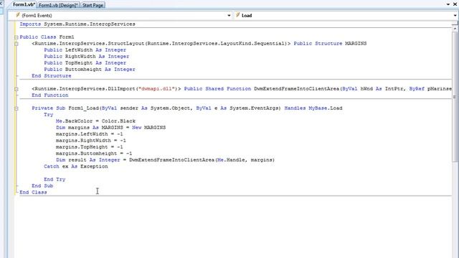Image resolution: width=459 pixels, height=258 pixels.
Task: Click 'MyBase.Load' handles clause
Action: click(325, 108)
